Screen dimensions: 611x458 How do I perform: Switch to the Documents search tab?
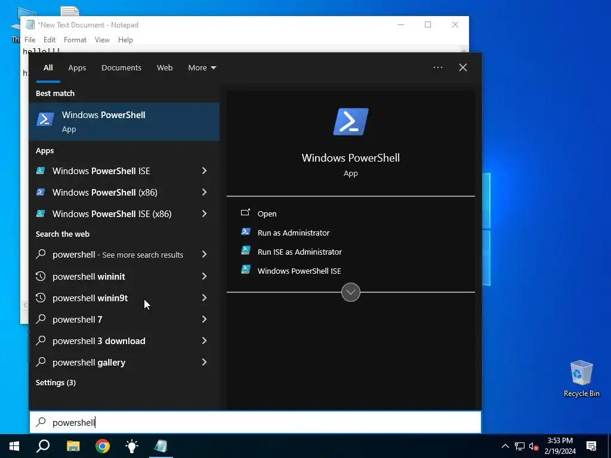121,67
